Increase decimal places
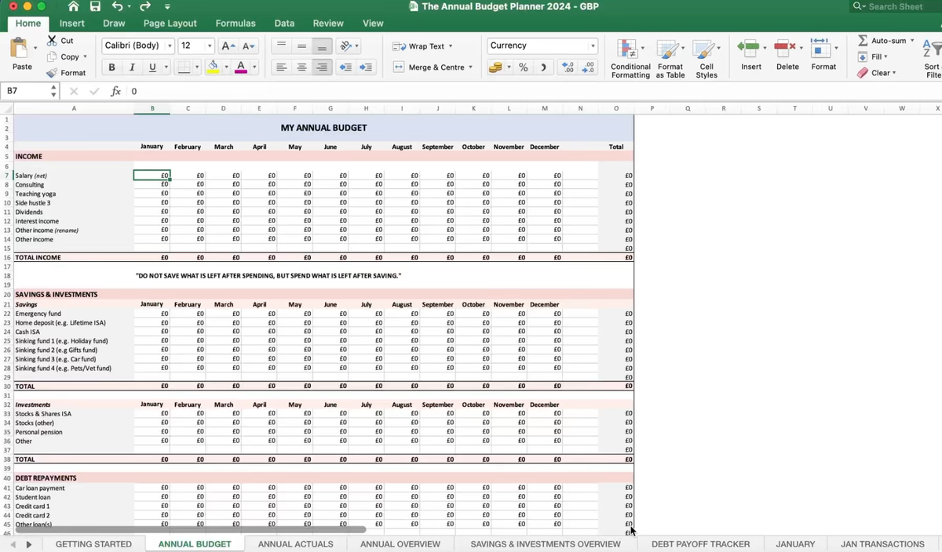This screenshot has width=942, height=552. (568, 67)
